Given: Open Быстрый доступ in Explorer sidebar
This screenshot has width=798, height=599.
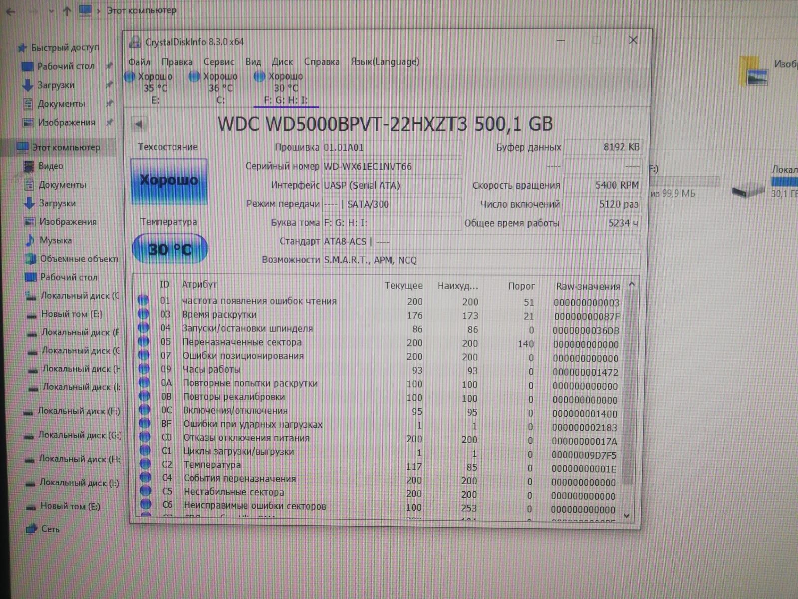Looking at the screenshot, I should click(x=65, y=48).
